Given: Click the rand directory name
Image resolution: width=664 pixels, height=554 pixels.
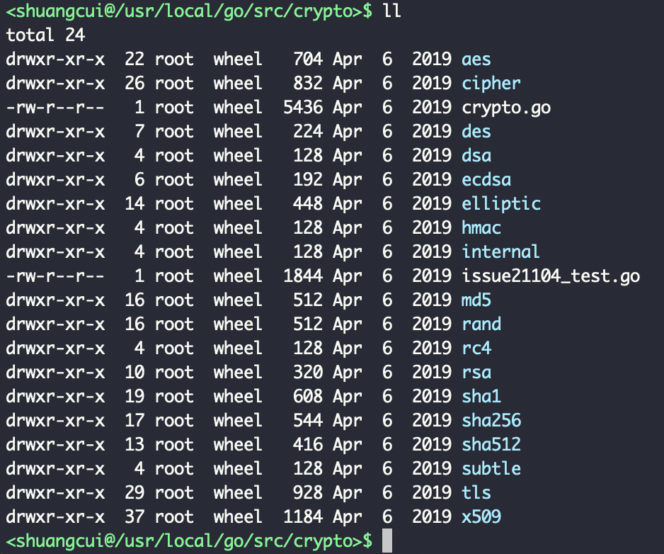Looking at the screenshot, I should 481,324.
